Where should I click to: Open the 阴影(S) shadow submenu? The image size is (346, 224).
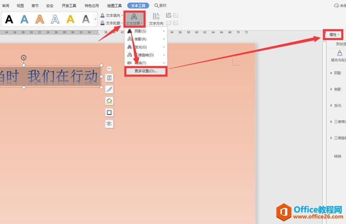tap(146, 31)
